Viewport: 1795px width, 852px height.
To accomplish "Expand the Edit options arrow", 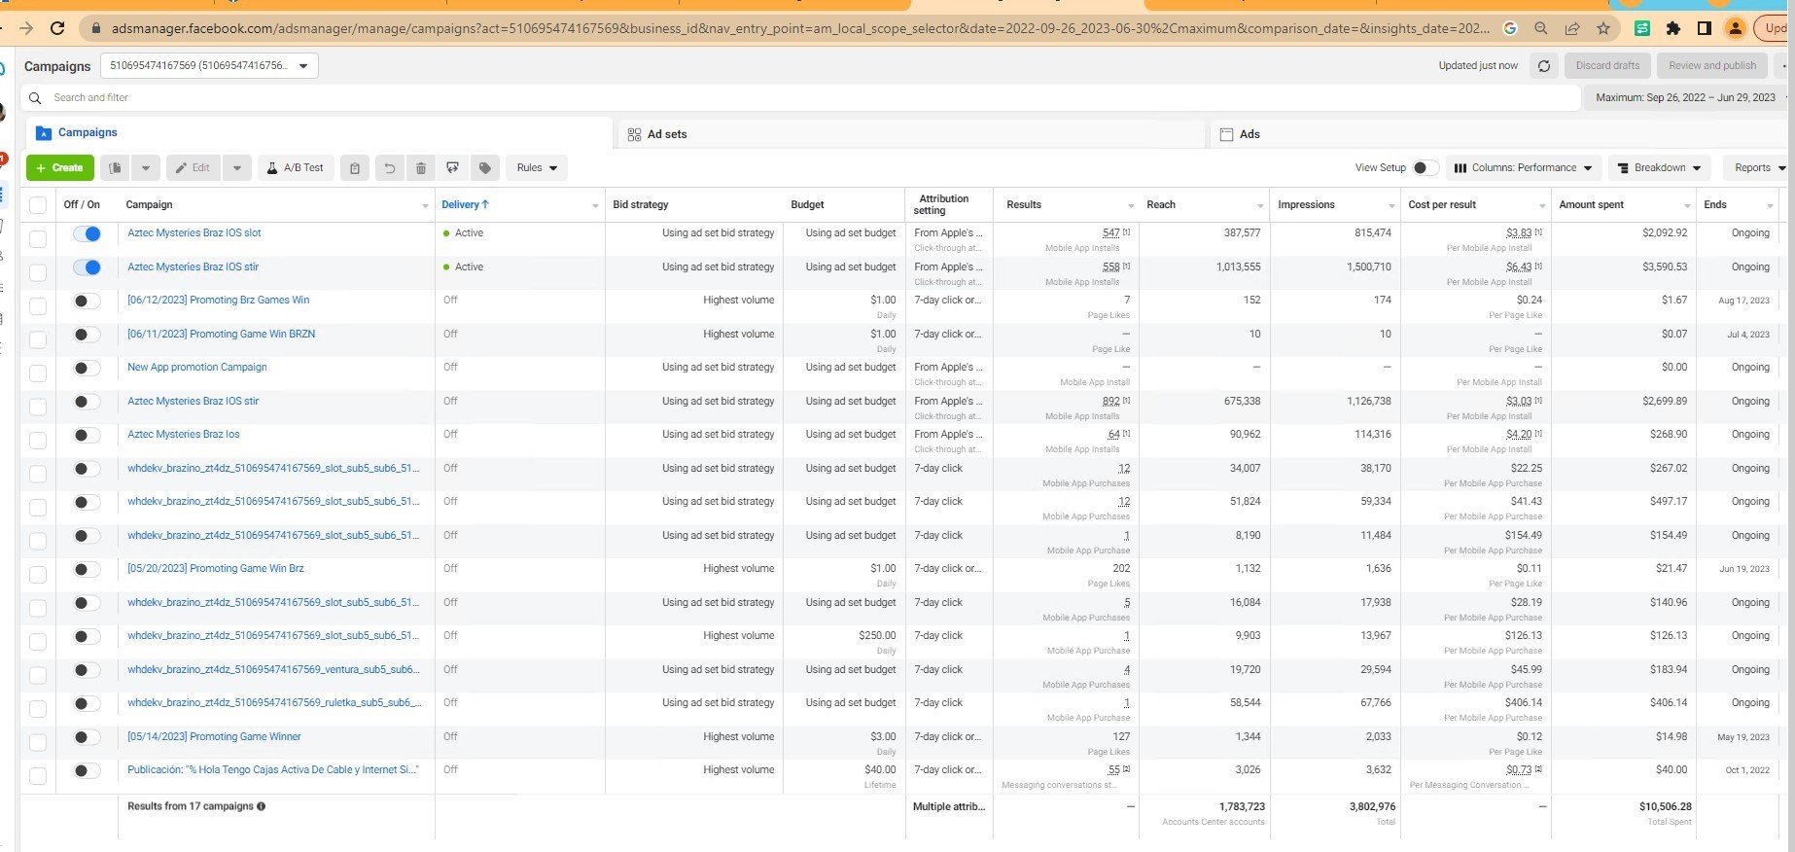I will [236, 168].
